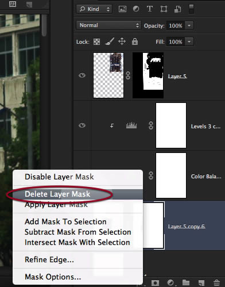225x287 pixels.
Task: Click the document window vertical scrollbar
Action: coord(44,26)
